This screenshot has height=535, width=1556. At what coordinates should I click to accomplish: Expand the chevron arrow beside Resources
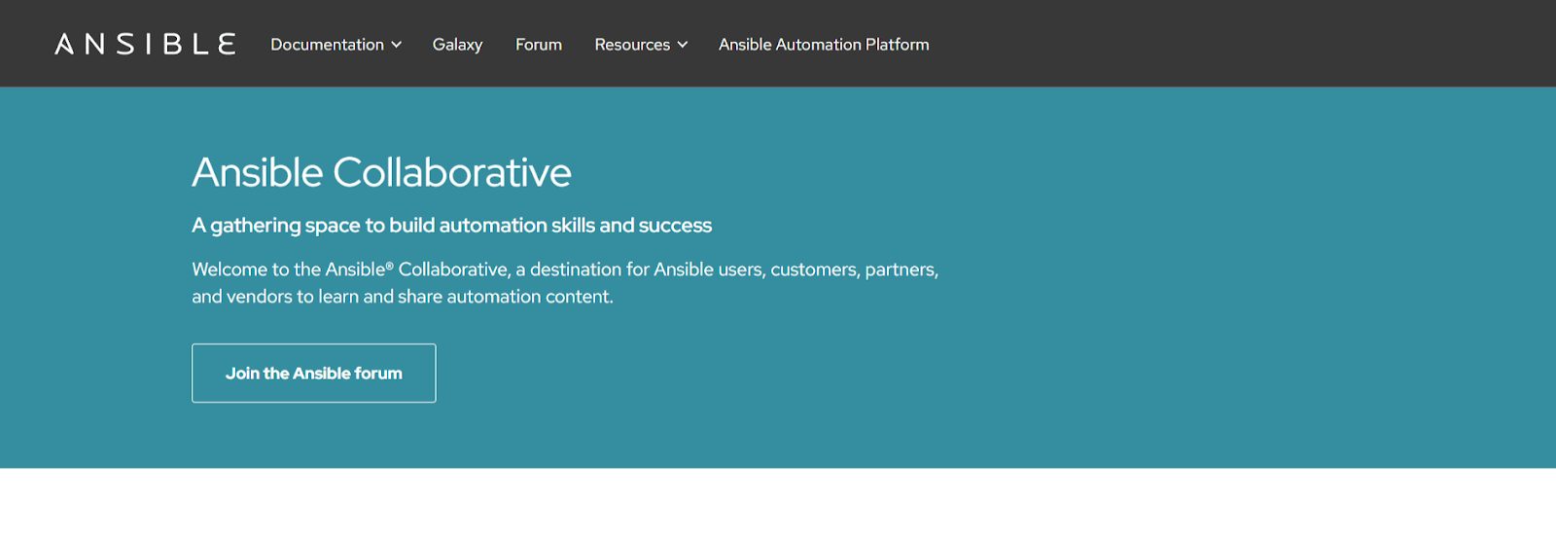pos(683,45)
